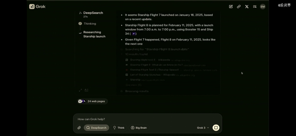Open Starship flight test 8 Wikipedia result

150,60
